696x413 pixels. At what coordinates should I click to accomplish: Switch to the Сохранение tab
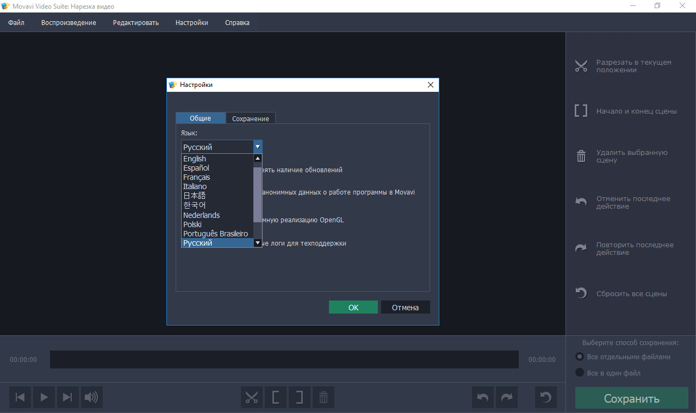251,118
